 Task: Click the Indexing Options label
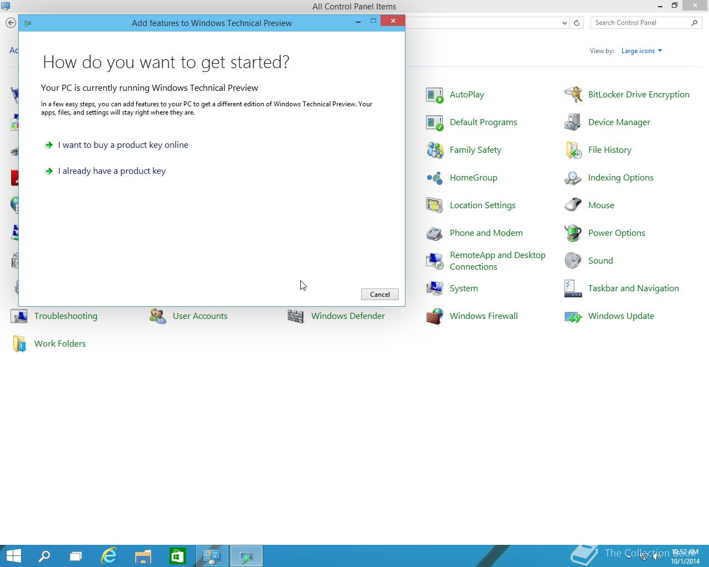click(x=621, y=178)
